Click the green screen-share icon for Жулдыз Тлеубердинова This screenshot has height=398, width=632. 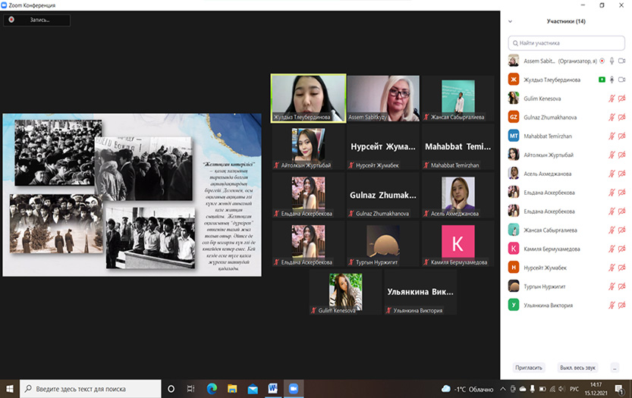(x=602, y=79)
